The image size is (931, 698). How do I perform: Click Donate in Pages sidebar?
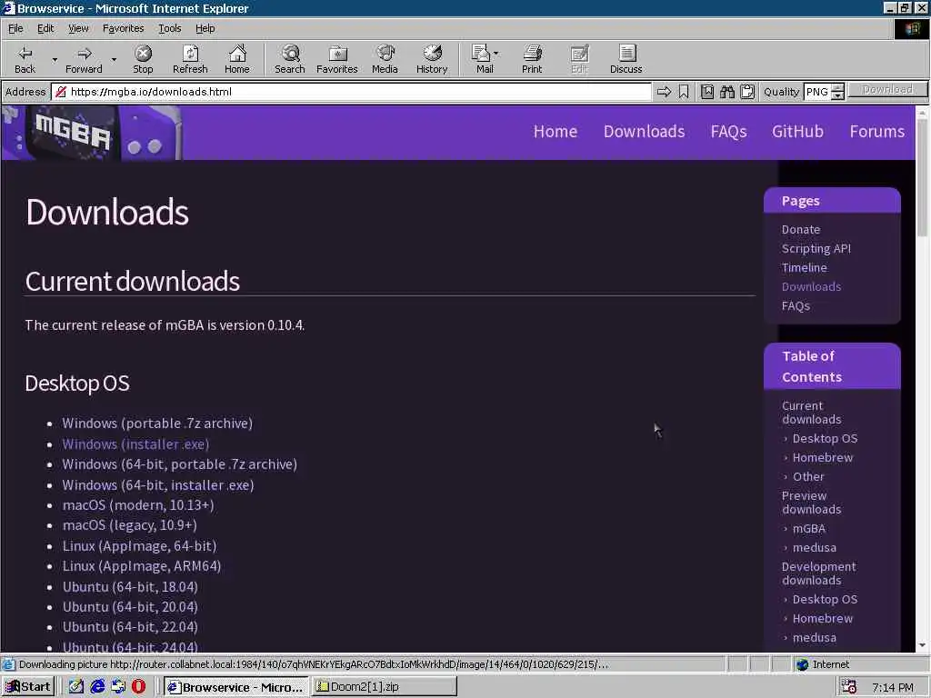tap(801, 229)
